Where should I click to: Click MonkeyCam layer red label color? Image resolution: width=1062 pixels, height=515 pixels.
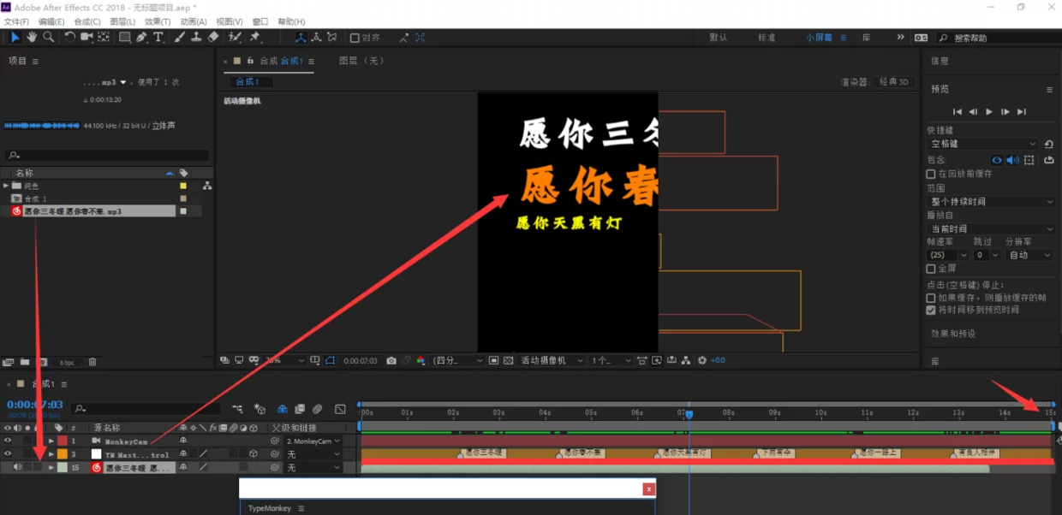click(x=63, y=441)
